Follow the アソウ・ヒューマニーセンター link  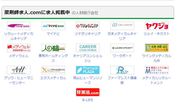click(x=19, y=80)
